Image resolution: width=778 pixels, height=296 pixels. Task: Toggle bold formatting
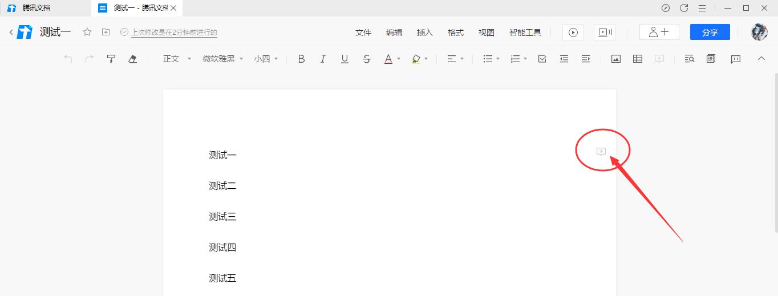(302, 59)
